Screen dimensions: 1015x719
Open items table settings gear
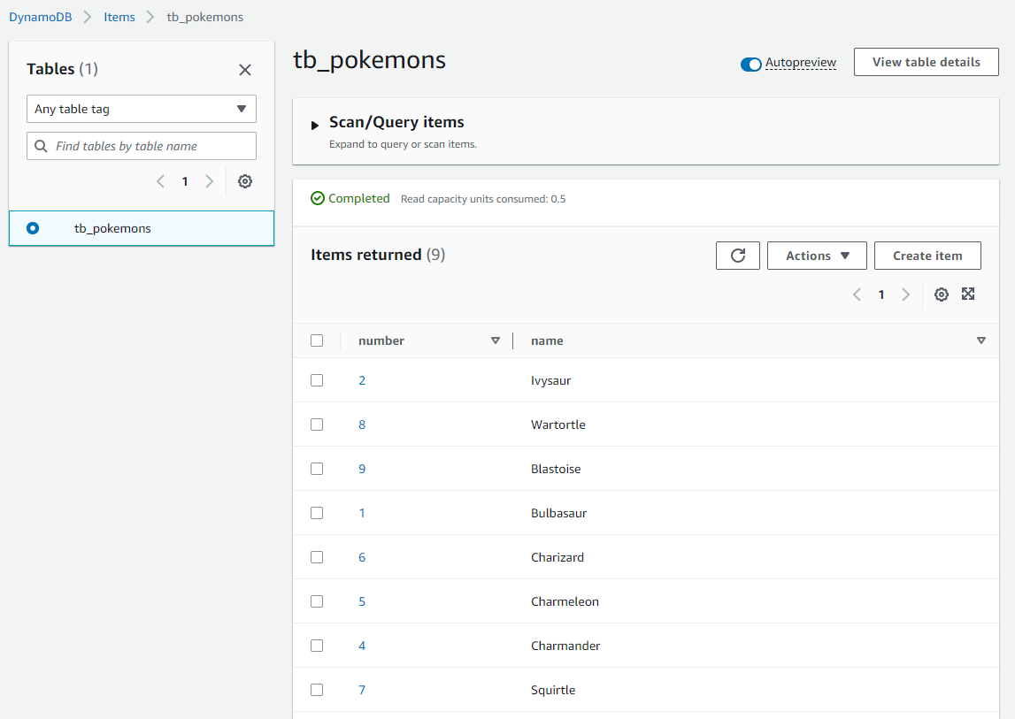(x=941, y=294)
